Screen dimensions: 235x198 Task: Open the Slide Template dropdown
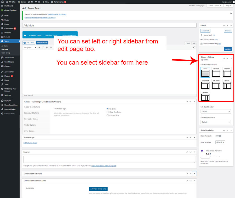(x=220, y=142)
